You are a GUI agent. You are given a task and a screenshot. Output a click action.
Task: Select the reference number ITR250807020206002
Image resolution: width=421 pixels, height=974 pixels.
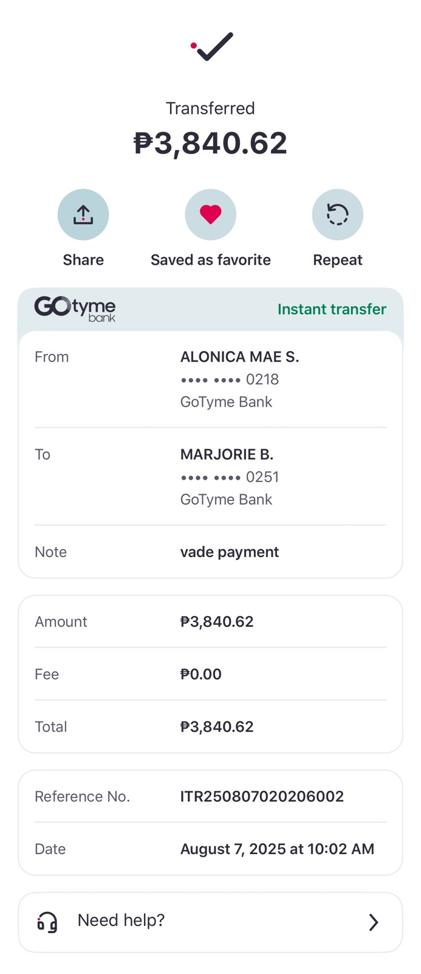262,796
